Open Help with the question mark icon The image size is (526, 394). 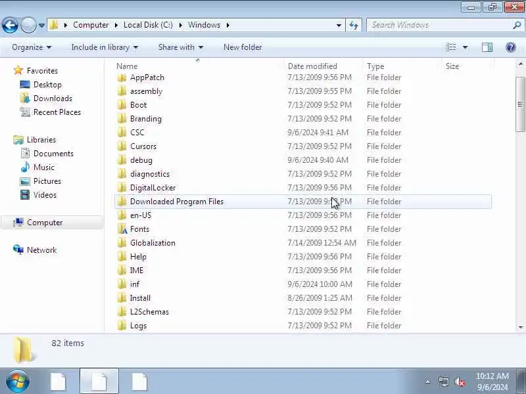click(511, 47)
